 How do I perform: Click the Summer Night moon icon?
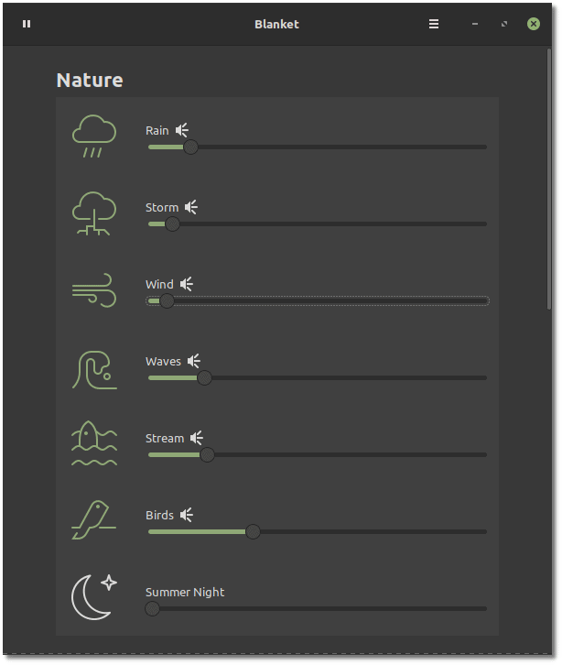pyautogui.click(x=95, y=596)
